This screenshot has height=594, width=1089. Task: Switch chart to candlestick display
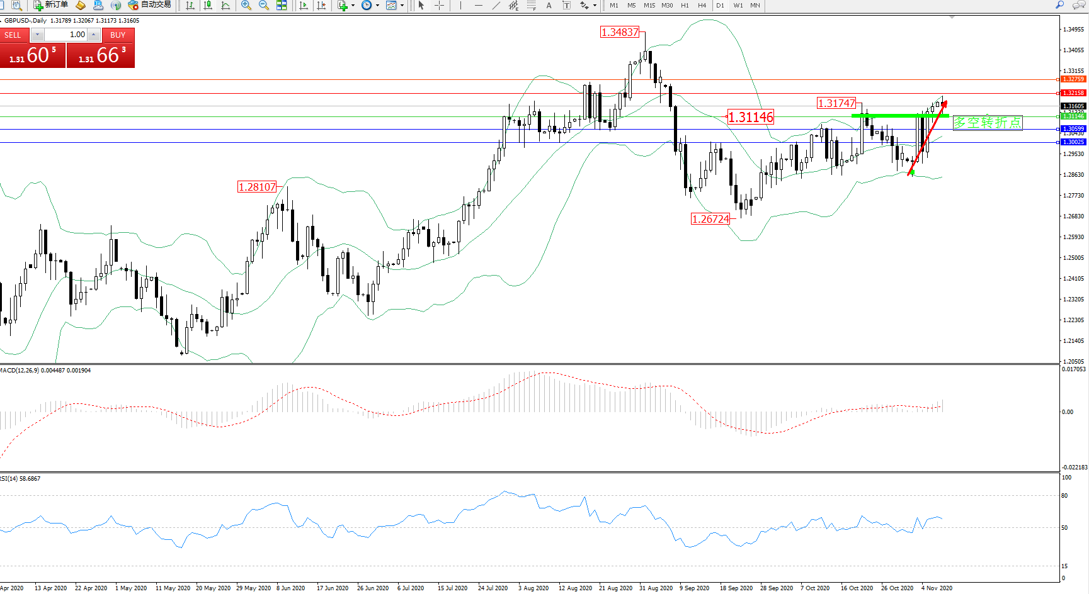pyautogui.click(x=208, y=5)
